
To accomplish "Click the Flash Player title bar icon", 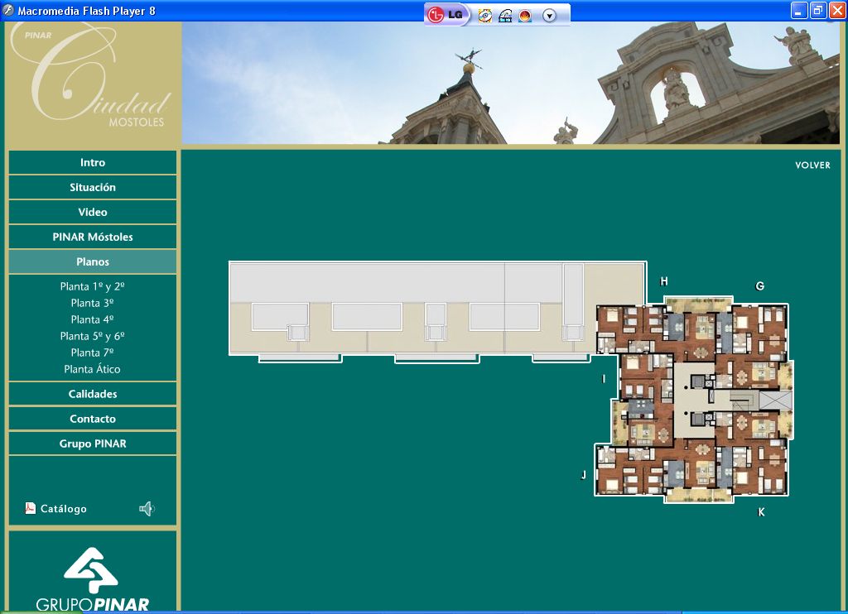I will pyautogui.click(x=9, y=11).
